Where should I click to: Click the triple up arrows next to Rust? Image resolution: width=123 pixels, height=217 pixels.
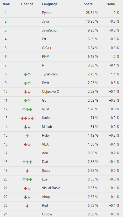pyautogui.click(x=27, y=110)
